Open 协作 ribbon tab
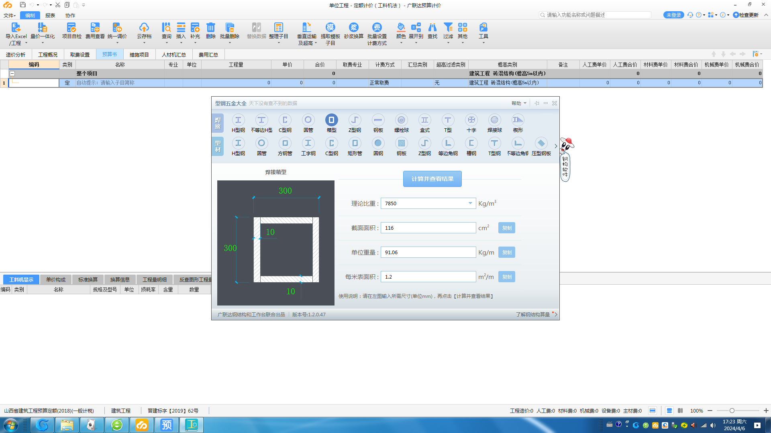Screen dimensions: 771x433 [70, 15]
